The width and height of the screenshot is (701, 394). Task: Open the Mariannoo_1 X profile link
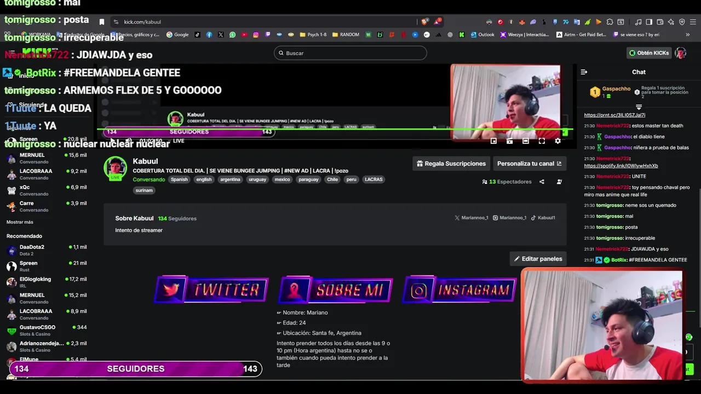[x=471, y=218]
